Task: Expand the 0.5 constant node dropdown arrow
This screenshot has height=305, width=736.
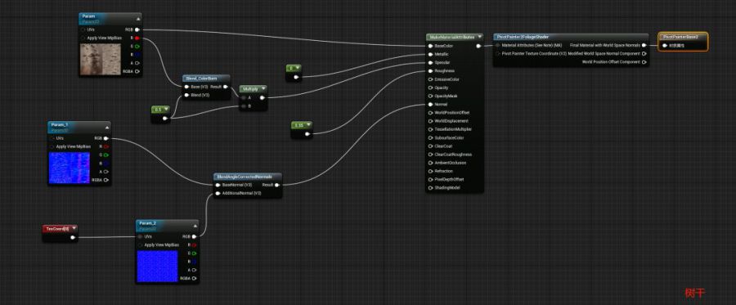Action: click(167, 110)
